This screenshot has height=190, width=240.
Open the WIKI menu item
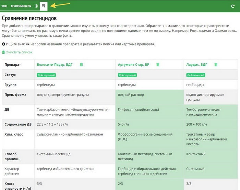pyautogui.click(x=4, y=6)
